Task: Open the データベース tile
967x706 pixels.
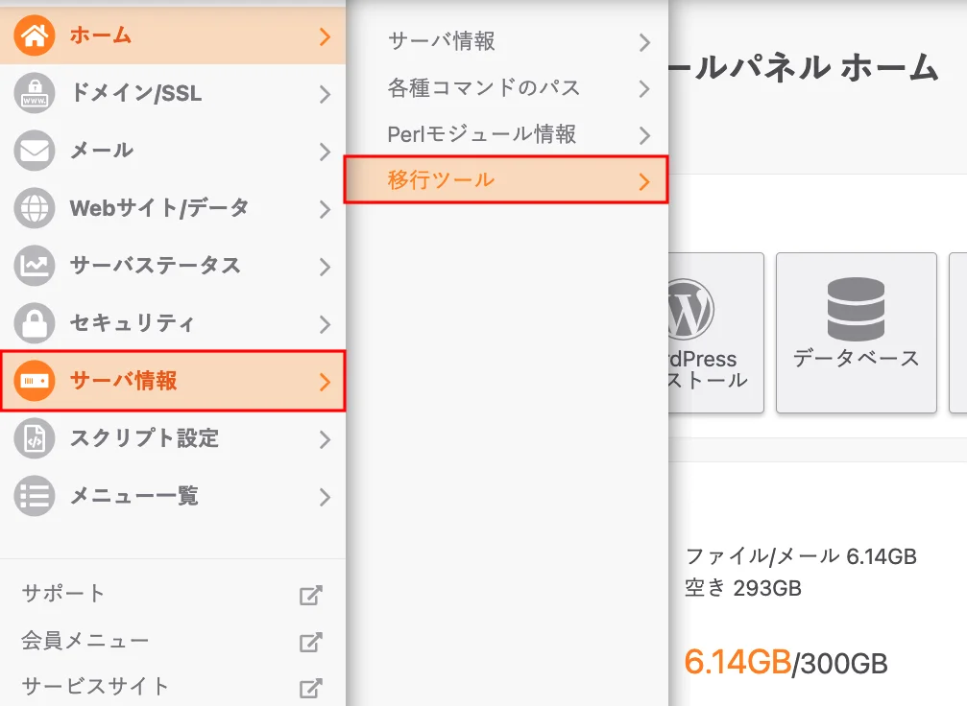Action: 856,333
